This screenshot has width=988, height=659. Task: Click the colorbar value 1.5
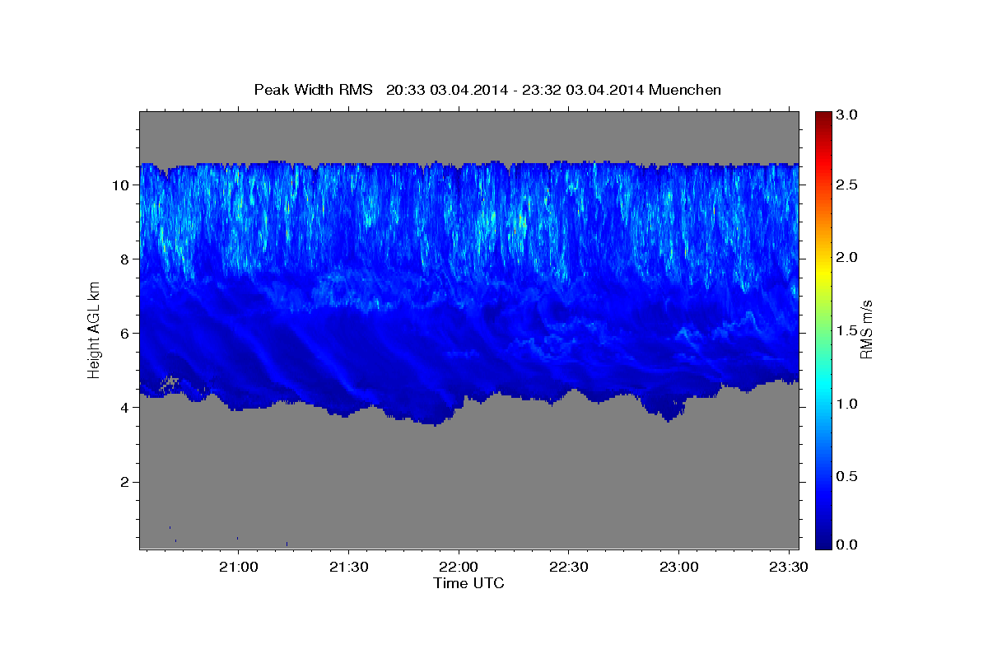click(849, 330)
